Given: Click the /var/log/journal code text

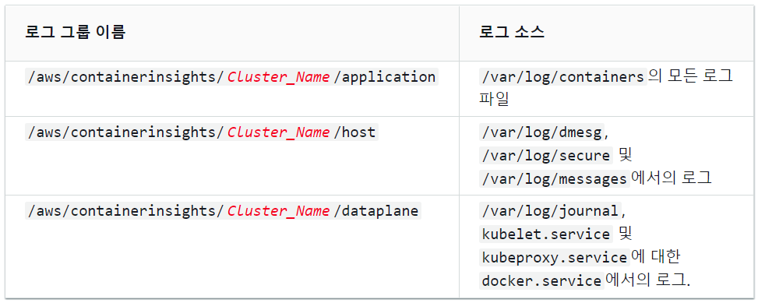Looking at the screenshot, I should pyautogui.click(x=550, y=211).
